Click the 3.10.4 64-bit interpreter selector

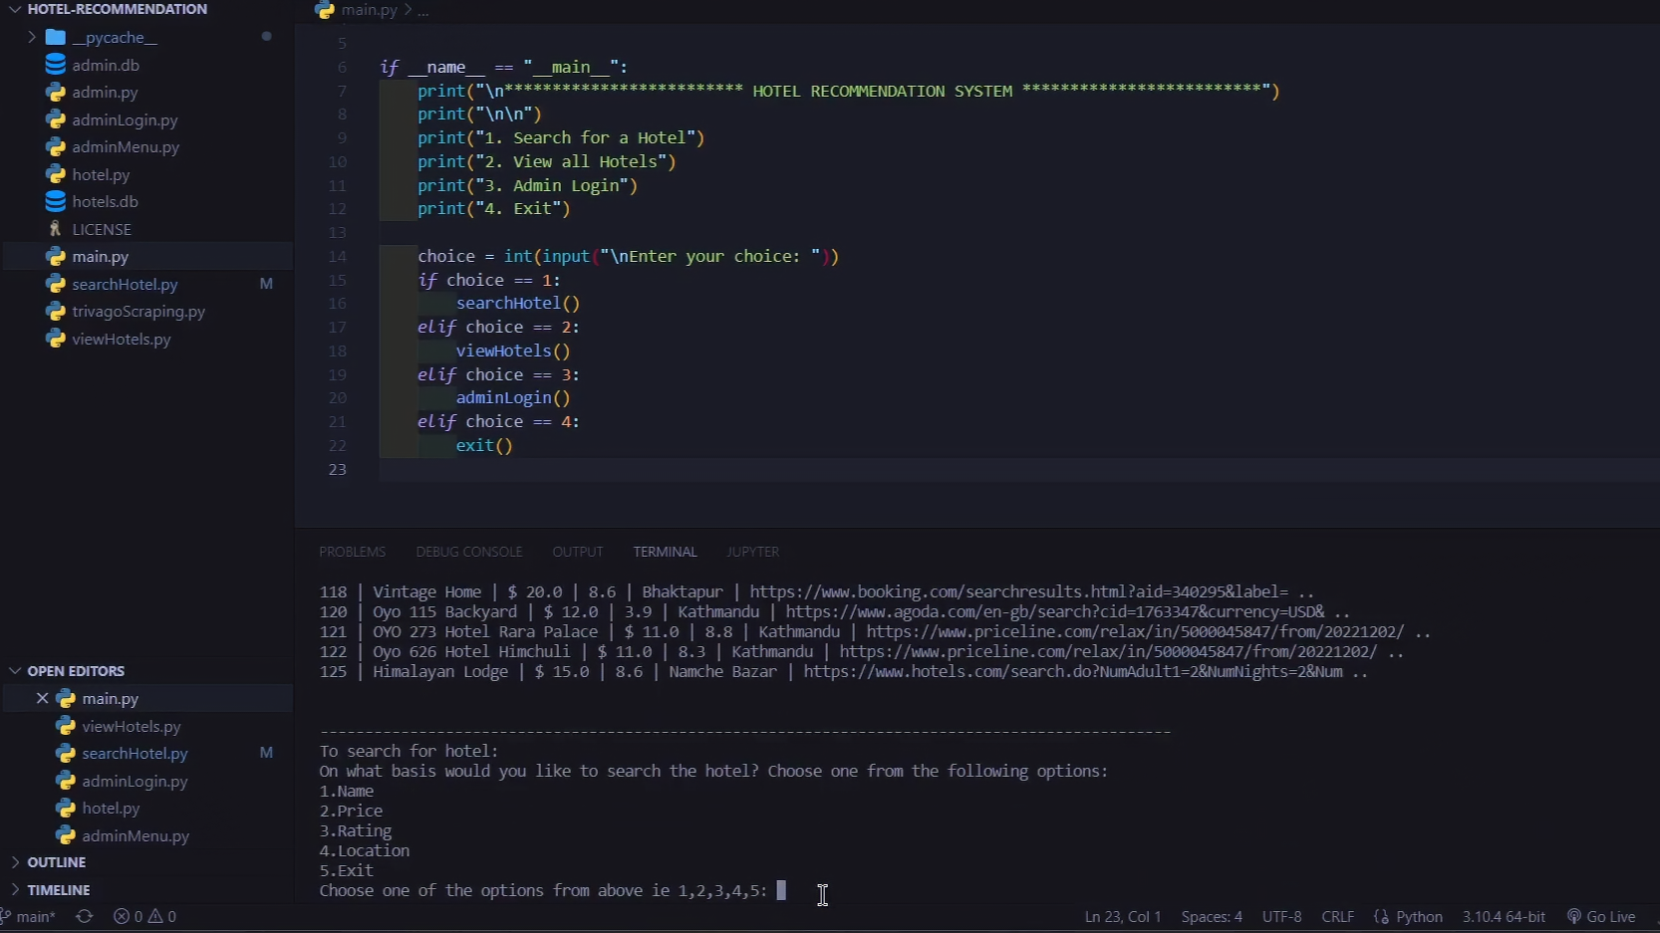click(x=1504, y=916)
